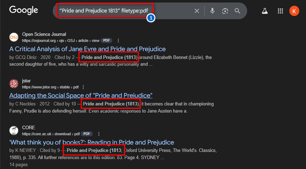Click the osjournal.org URL breadcrumb

coord(55,40)
